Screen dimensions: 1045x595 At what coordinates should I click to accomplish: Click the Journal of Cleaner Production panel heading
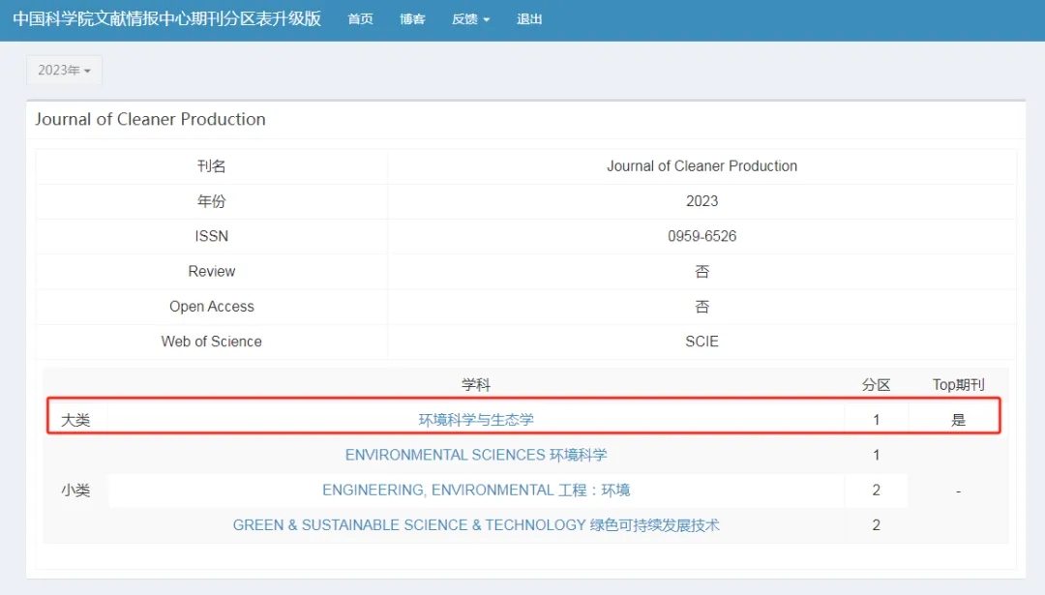click(151, 119)
